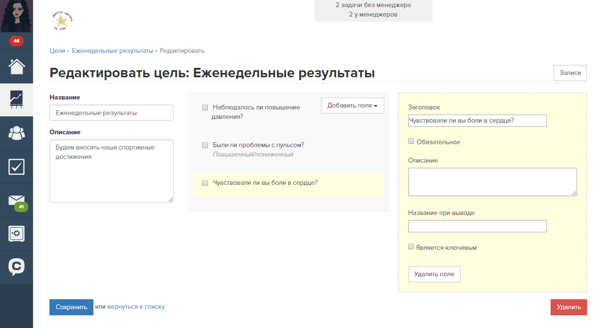Open the chat bubble icon
The image size is (595, 328).
coord(16,267)
